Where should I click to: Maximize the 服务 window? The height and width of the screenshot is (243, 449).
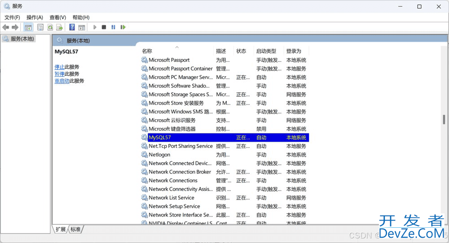(x=419, y=6)
